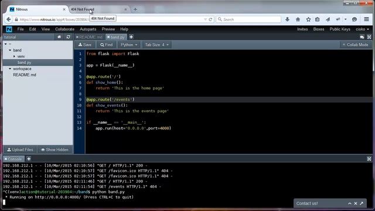Open browser downloads
This screenshot has height=211, width=375.
[287, 19]
